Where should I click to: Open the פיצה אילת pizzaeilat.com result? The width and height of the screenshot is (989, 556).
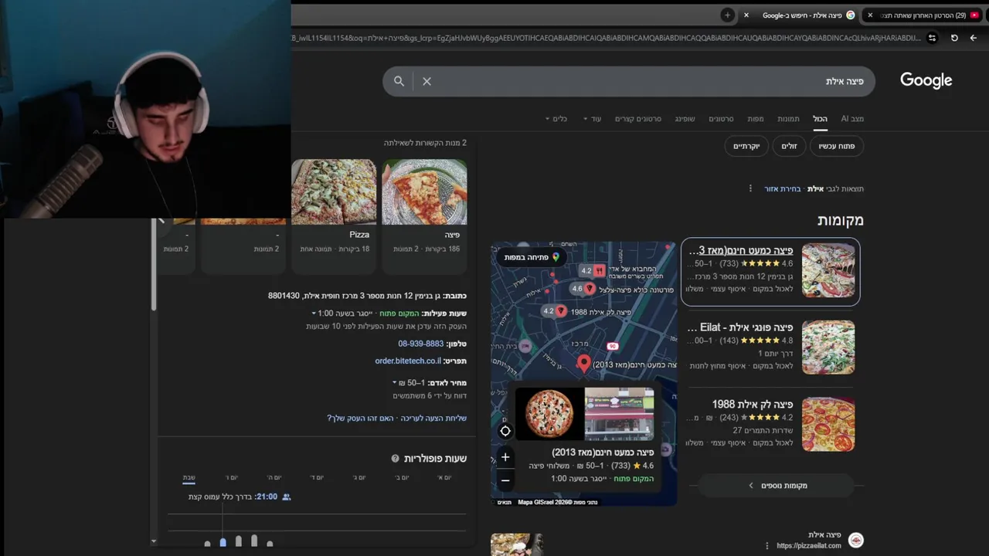click(x=824, y=534)
